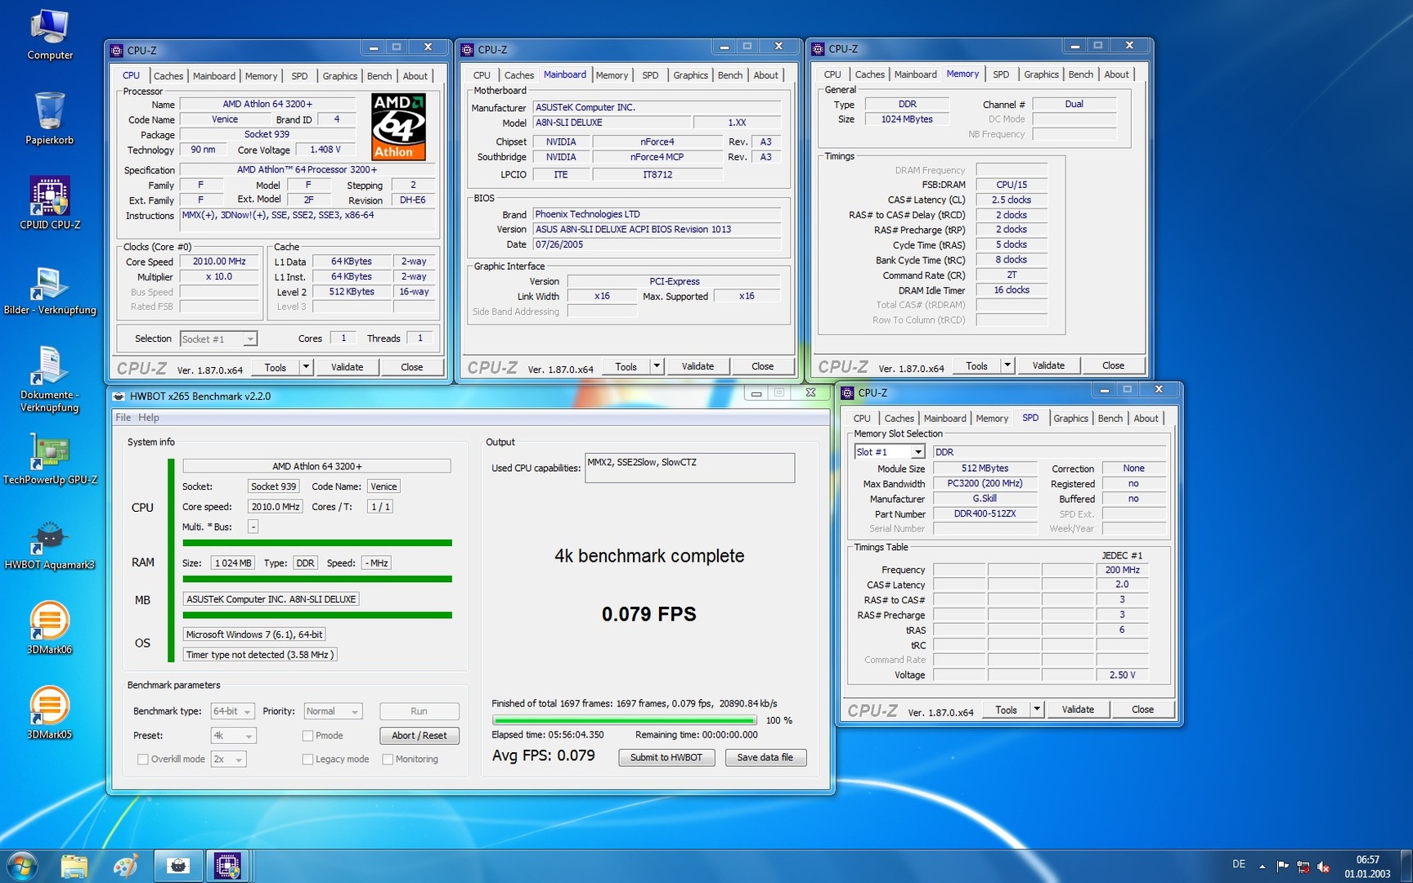Screen dimensions: 1413x883
Task: Toggle the Legacy mode checkbox
Action: point(307,760)
